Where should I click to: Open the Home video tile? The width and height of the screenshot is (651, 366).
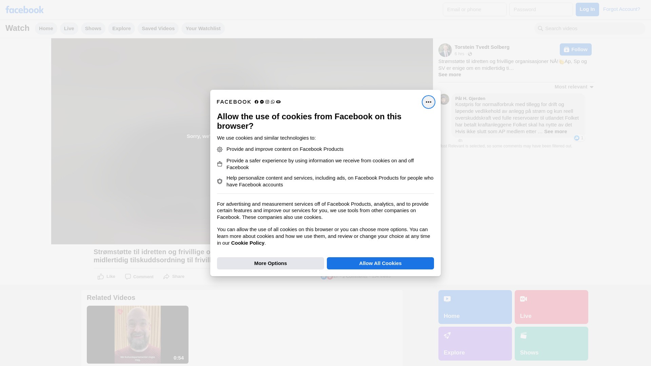point(475,307)
